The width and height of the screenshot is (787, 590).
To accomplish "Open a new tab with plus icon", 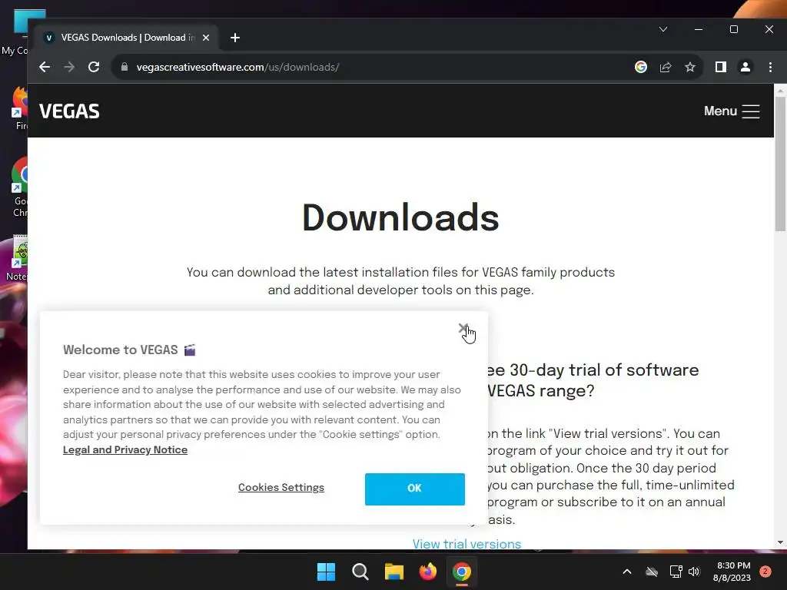I will click(x=235, y=38).
